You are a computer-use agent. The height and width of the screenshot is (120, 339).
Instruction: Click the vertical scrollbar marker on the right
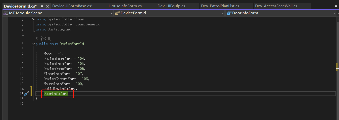coord(337,67)
